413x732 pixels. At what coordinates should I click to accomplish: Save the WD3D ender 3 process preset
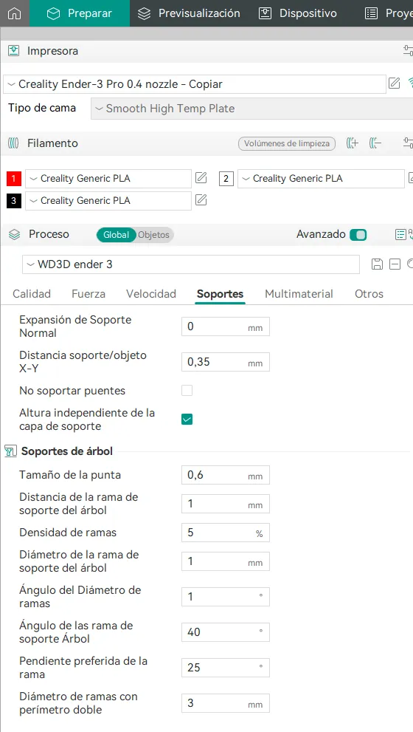coord(377,264)
